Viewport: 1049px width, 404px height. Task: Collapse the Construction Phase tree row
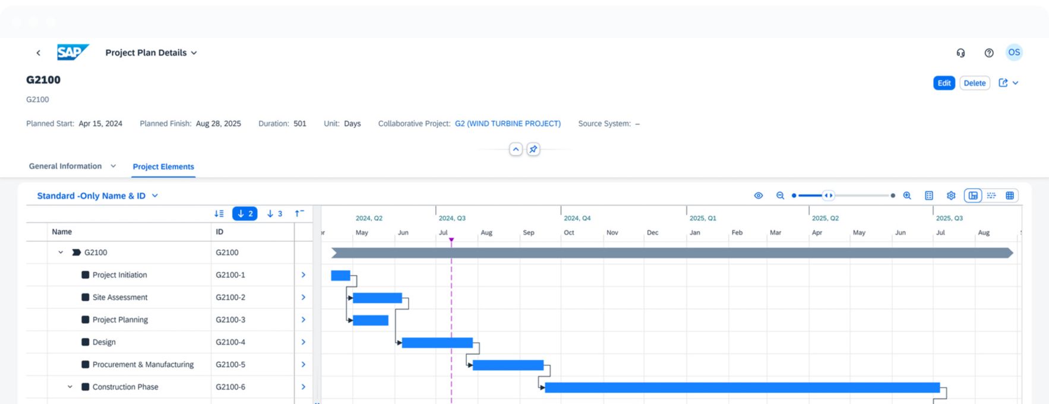coord(70,387)
